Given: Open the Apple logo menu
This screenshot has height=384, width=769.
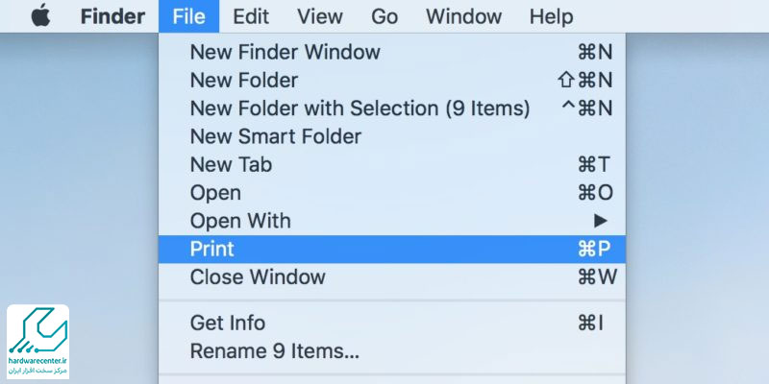Looking at the screenshot, I should [40, 15].
